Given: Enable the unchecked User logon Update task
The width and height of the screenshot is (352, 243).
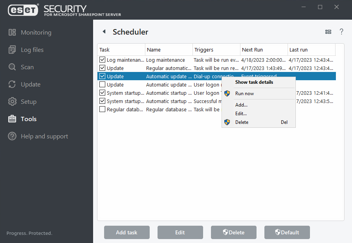Looking at the screenshot, I should click(x=103, y=85).
